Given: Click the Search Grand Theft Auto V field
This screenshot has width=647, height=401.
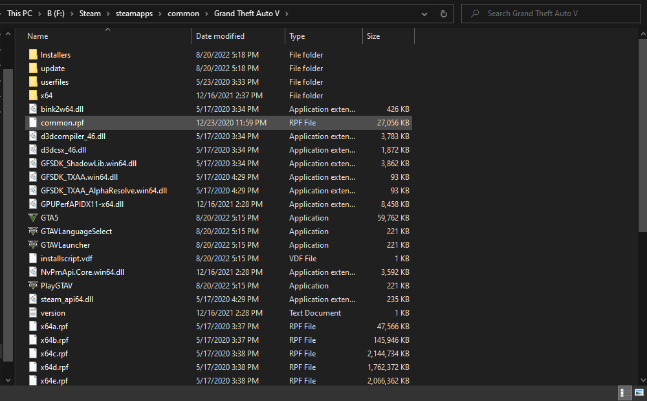Looking at the screenshot, I should tap(551, 14).
